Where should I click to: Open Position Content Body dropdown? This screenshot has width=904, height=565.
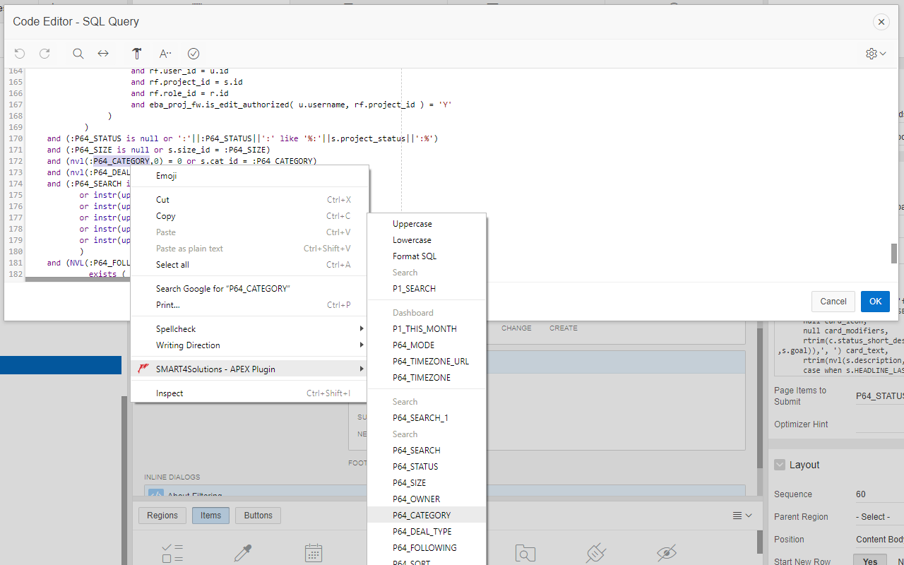(879, 540)
